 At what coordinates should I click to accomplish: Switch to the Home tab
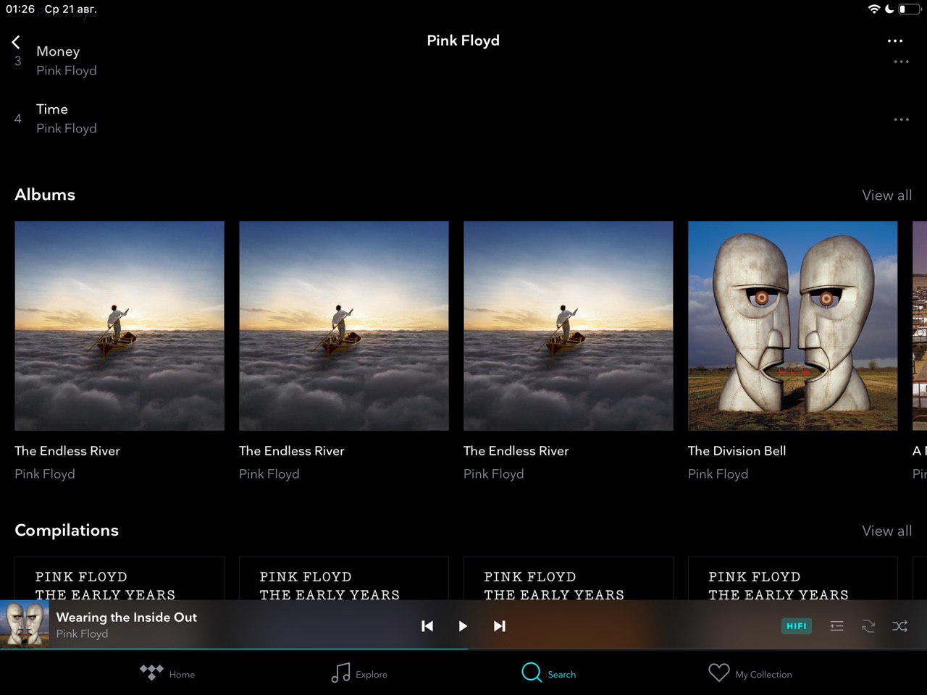pyautogui.click(x=167, y=673)
